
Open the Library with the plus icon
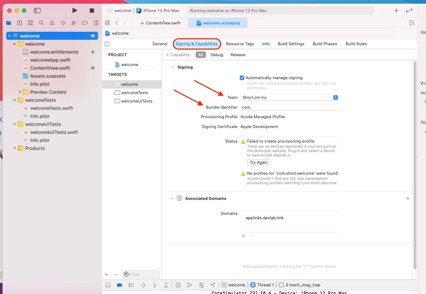(x=396, y=11)
